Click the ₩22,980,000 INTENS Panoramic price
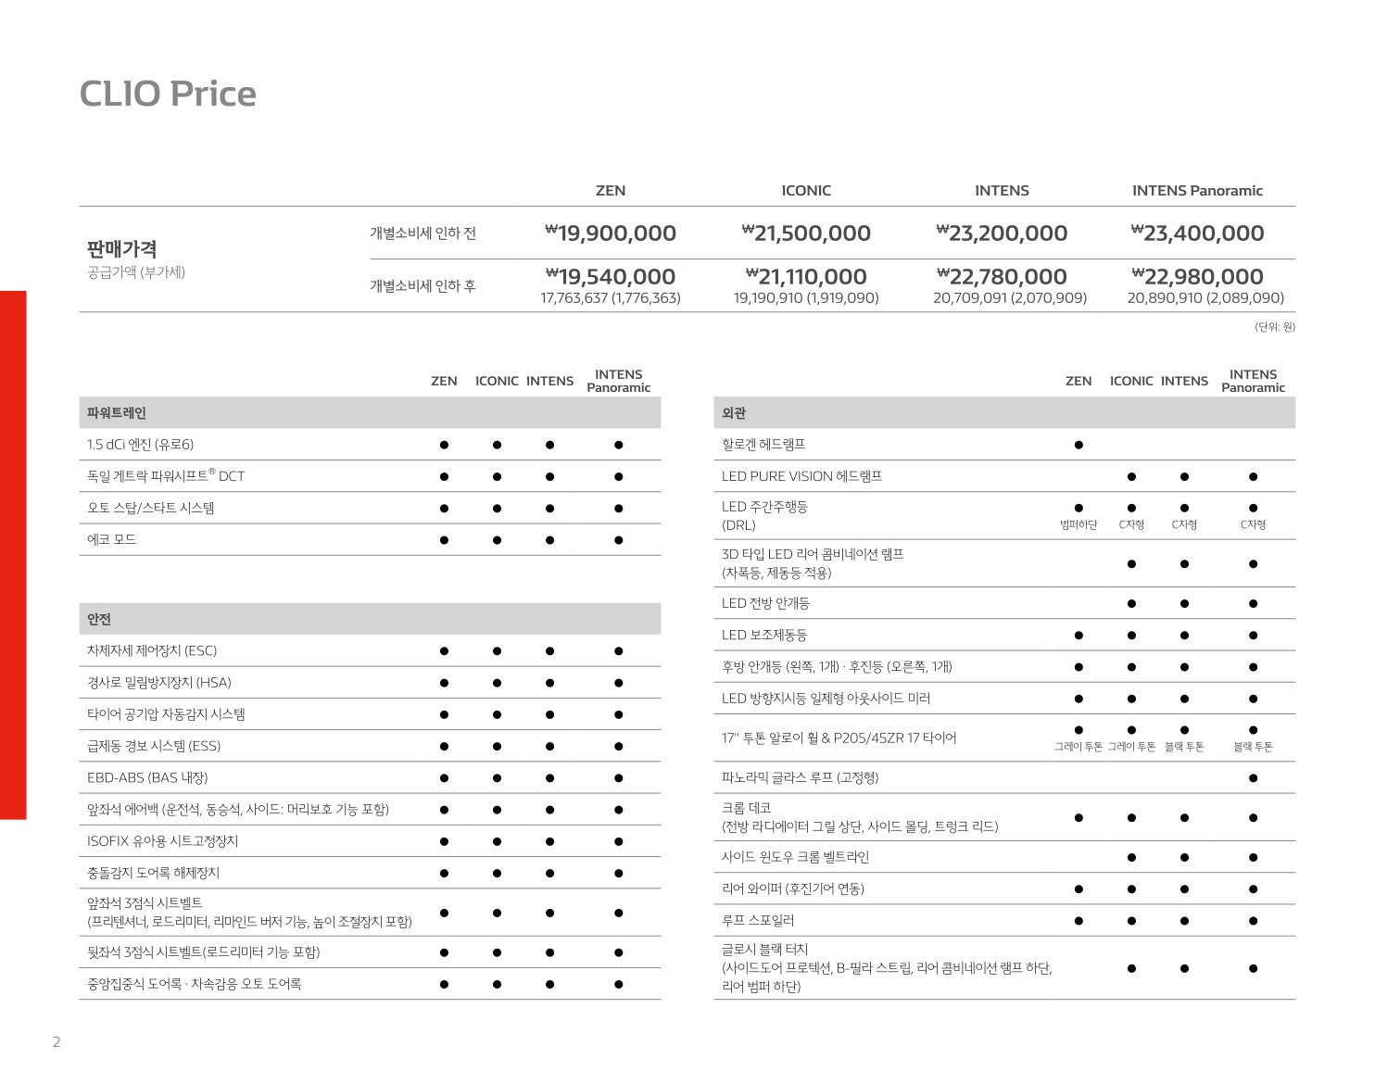This screenshot has width=1375, height=1084. (1197, 277)
